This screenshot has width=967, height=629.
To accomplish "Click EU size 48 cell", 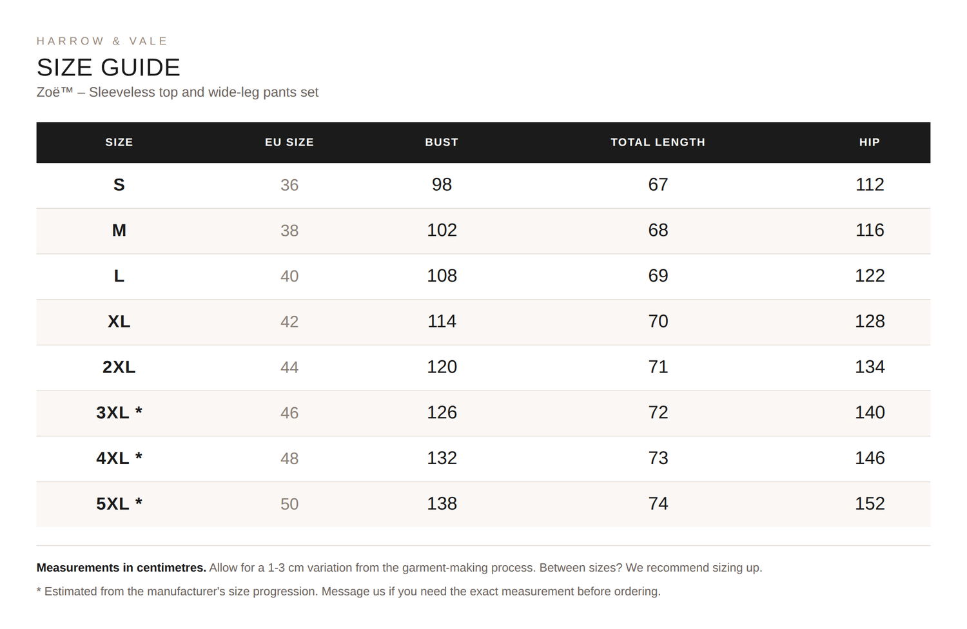I will pyautogui.click(x=289, y=458).
